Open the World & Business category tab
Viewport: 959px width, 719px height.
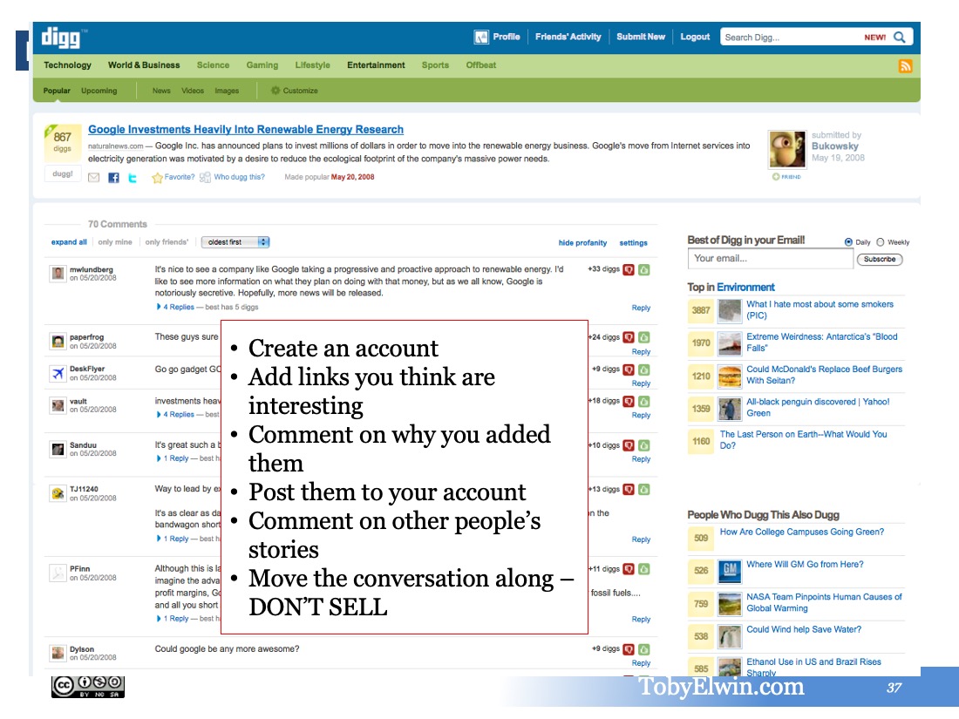pos(144,64)
